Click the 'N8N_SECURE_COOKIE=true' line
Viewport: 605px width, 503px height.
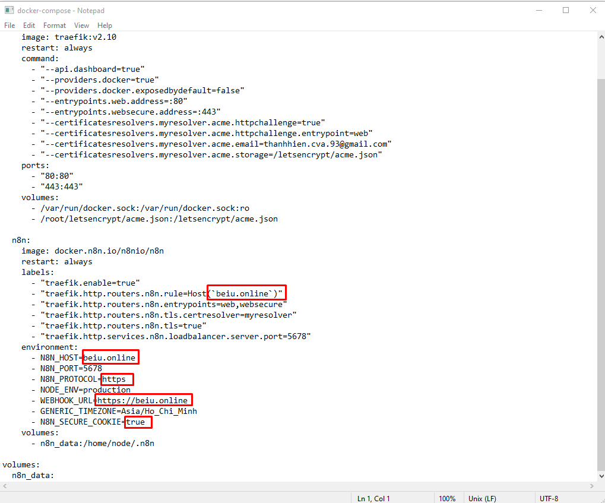coord(88,422)
